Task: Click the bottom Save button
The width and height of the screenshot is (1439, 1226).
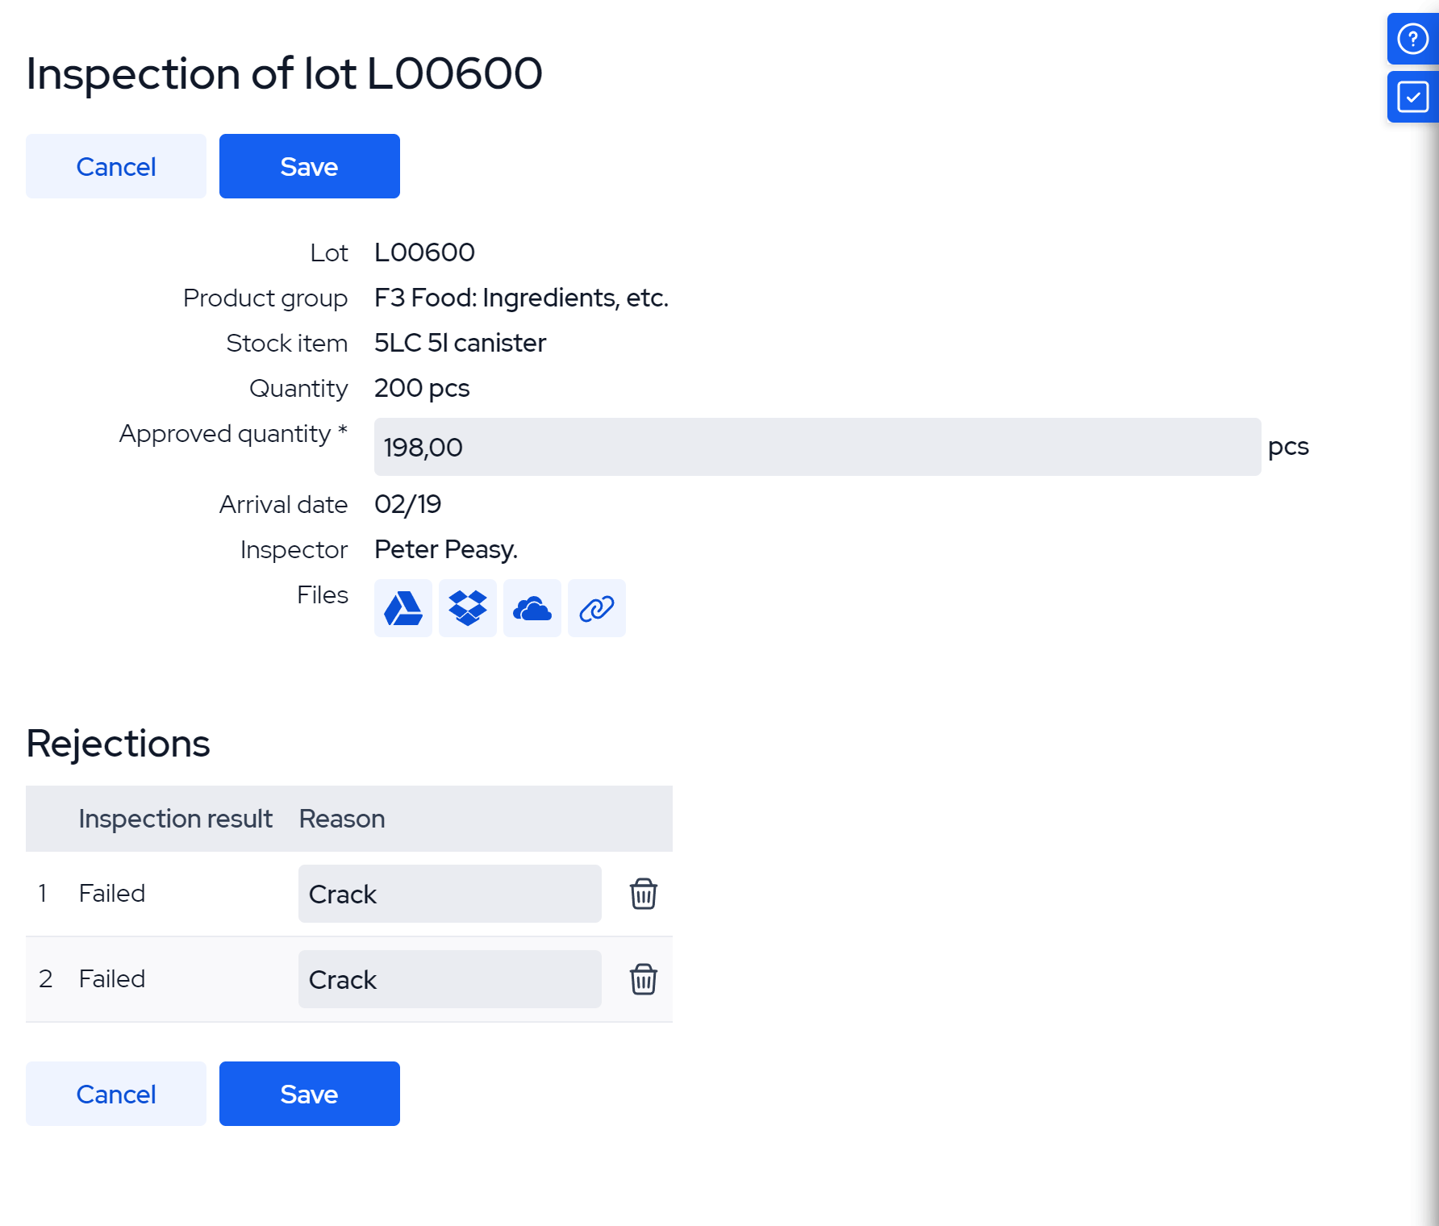Action: click(310, 1094)
